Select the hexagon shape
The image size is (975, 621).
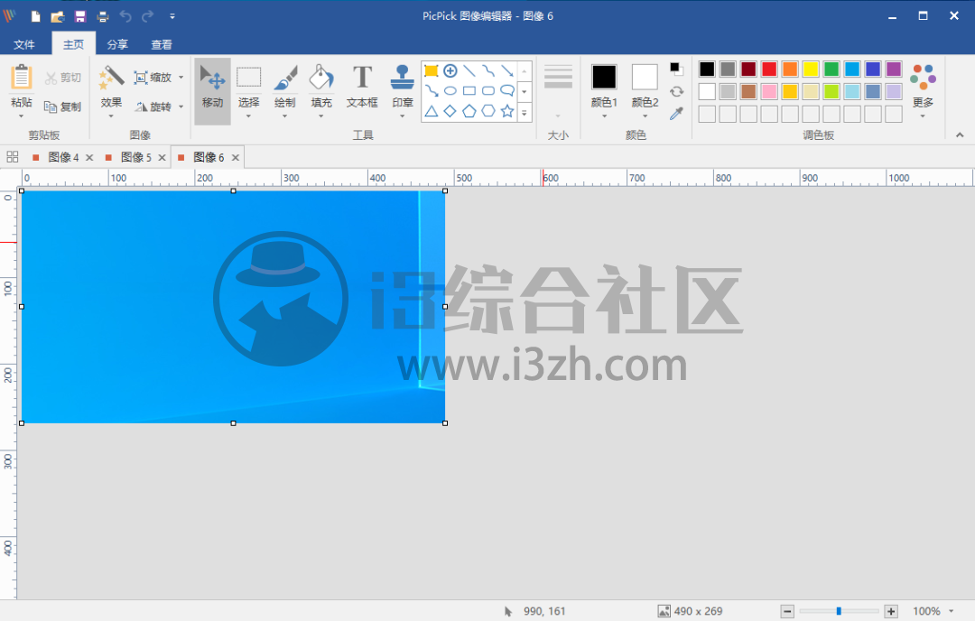point(488,111)
